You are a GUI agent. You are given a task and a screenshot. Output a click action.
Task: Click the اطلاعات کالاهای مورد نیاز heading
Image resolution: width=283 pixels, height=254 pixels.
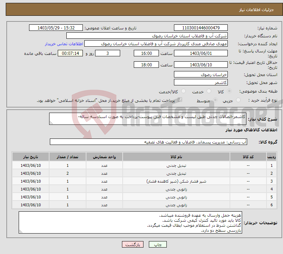click(x=251, y=130)
